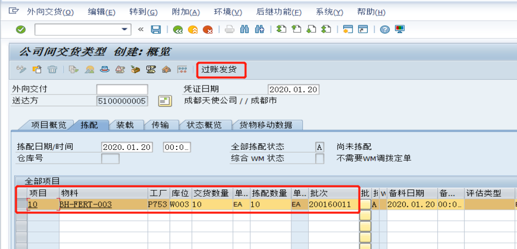The width and height of the screenshot is (517, 249).
Task: Open the 外向交货(O) menu
Action: tap(50, 12)
